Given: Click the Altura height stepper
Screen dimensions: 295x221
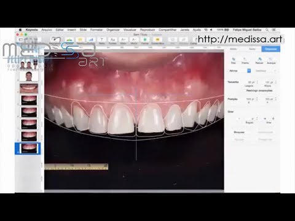Looking at the screenshot, I should (276, 82).
